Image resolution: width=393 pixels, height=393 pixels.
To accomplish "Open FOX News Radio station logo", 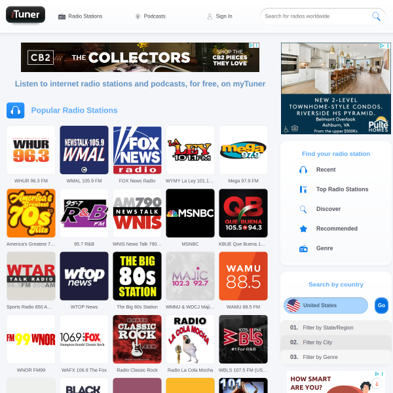I will (138, 150).
